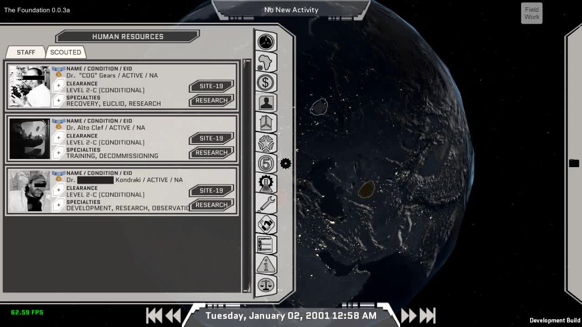Rewind time with double left arrows

tap(173, 315)
